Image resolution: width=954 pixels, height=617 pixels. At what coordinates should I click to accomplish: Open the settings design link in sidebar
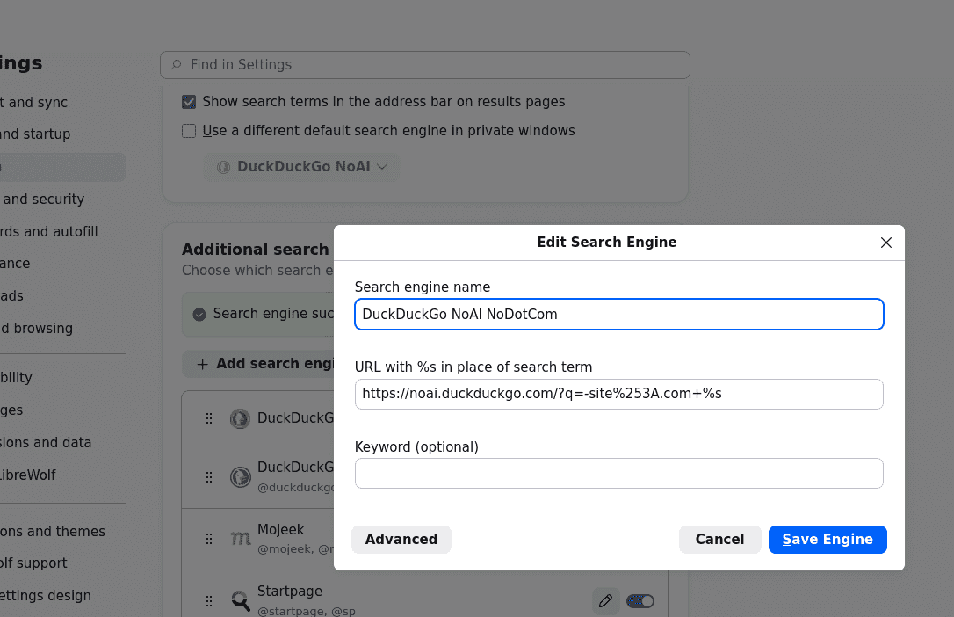point(46,595)
